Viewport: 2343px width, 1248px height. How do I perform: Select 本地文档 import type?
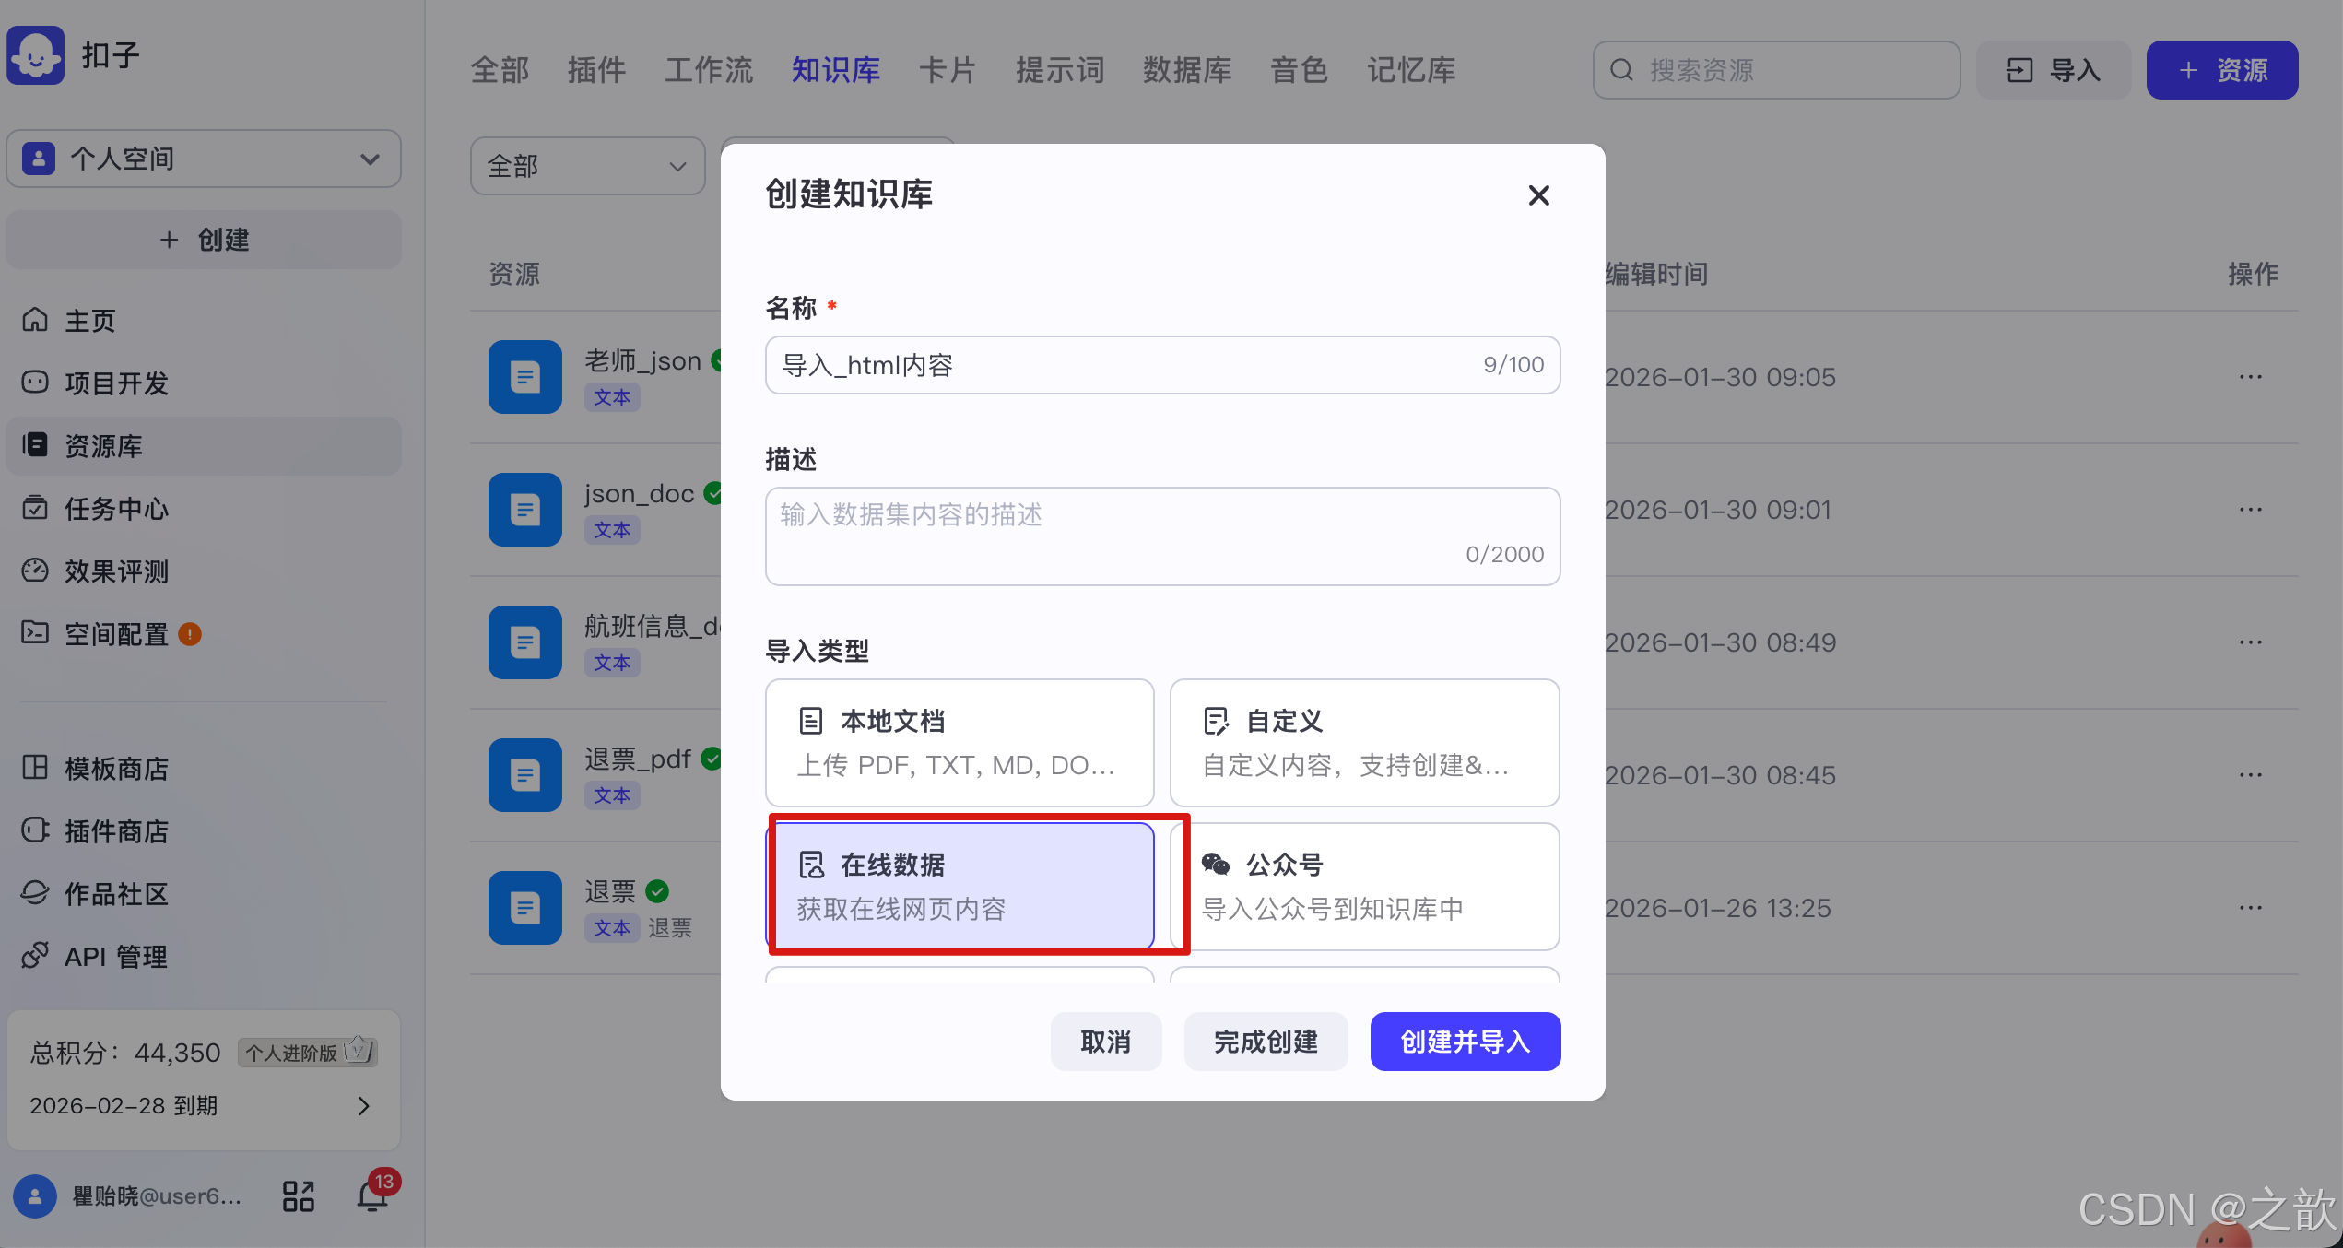(x=959, y=742)
